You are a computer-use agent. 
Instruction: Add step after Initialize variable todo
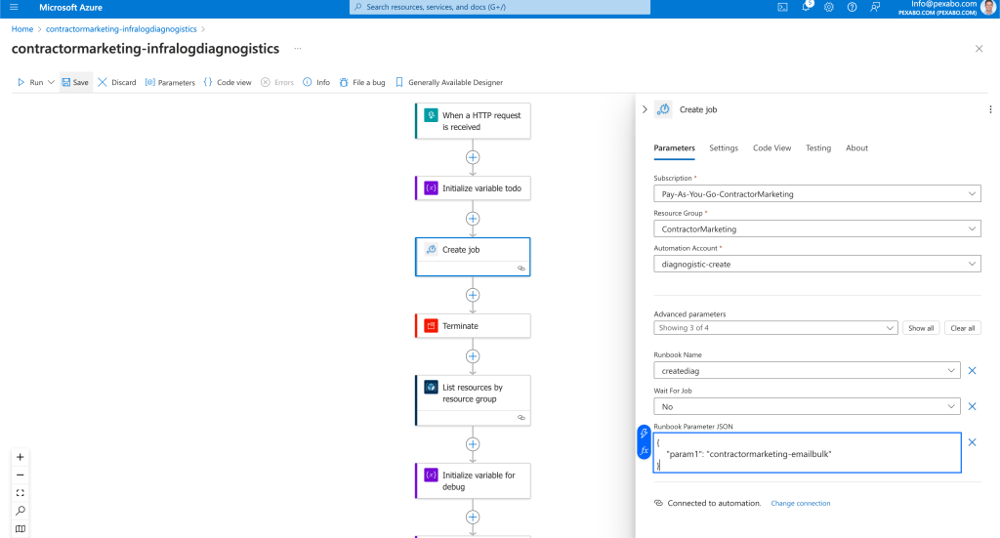(473, 219)
